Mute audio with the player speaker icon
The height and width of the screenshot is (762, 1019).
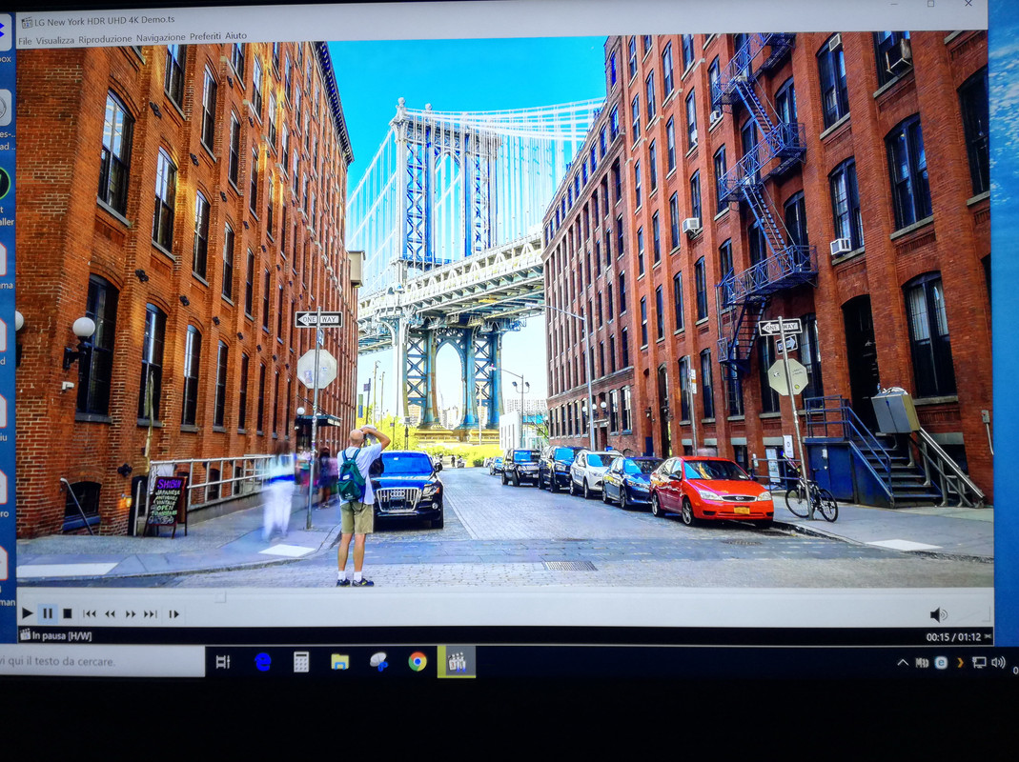click(938, 614)
